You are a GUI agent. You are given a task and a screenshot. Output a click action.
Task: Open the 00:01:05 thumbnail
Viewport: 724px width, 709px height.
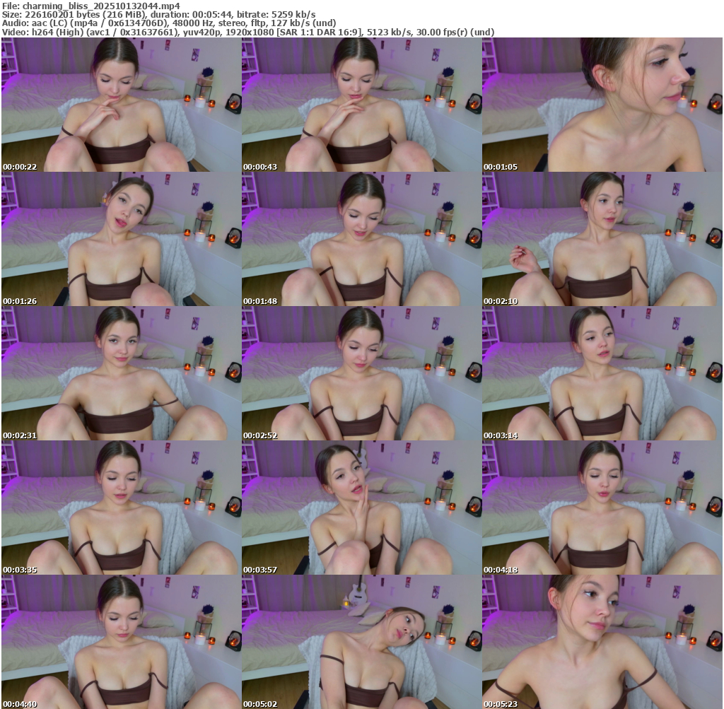tap(602, 105)
